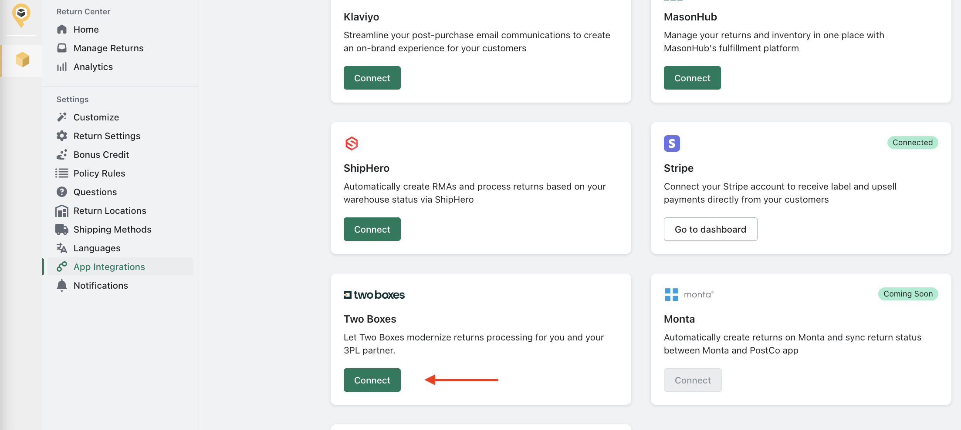The height and width of the screenshot is (430, 961).
Task: Click the Settings section label
Action: (x=72, y=100)
